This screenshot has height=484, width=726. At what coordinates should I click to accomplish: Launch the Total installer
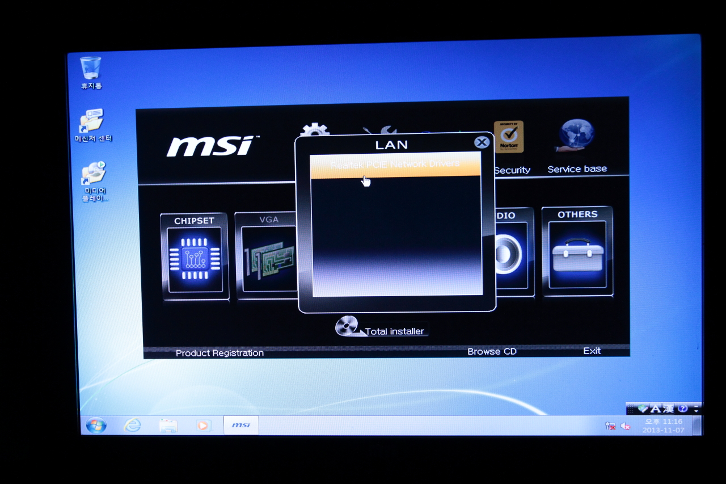pos(381,327)
